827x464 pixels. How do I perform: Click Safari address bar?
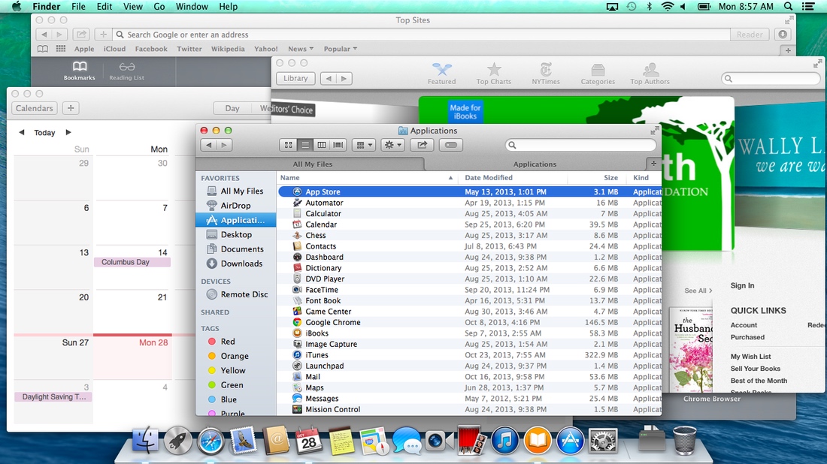421,35
